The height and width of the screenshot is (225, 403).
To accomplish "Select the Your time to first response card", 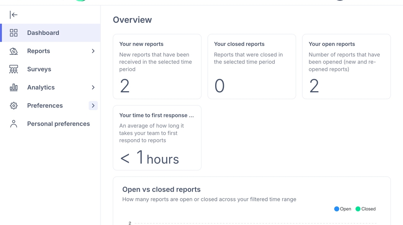I will [x=157, y=138].
